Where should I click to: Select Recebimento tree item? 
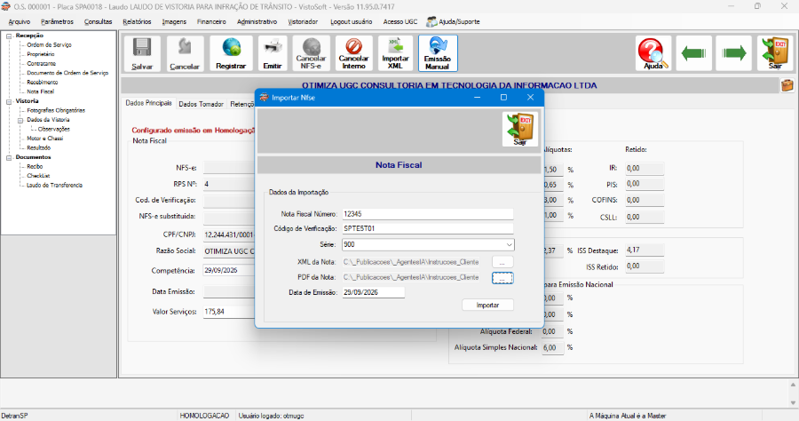43,82
